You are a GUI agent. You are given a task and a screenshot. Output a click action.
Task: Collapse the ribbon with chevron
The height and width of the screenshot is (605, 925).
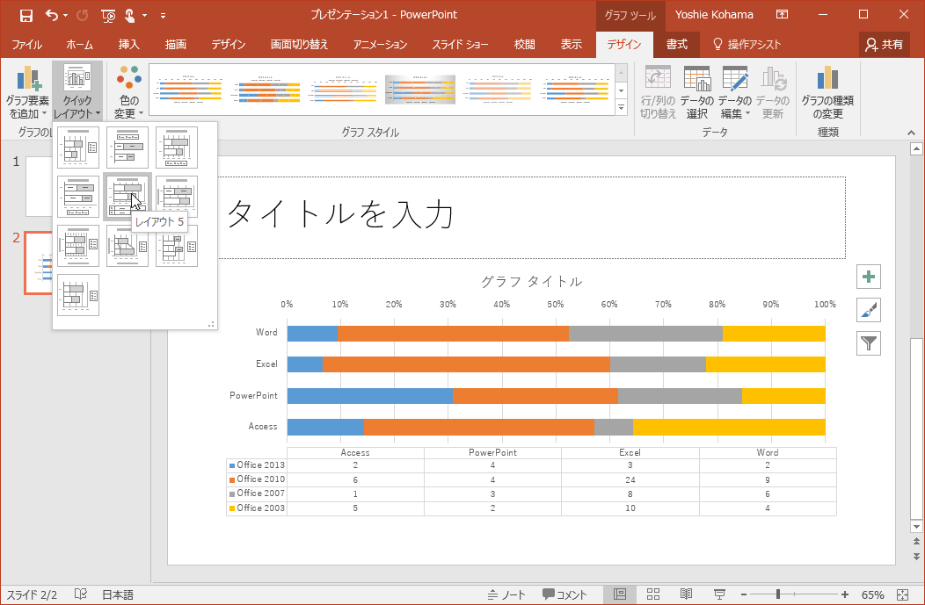912,133
